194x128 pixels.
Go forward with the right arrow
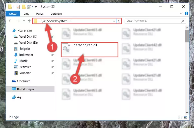(18, 21)
